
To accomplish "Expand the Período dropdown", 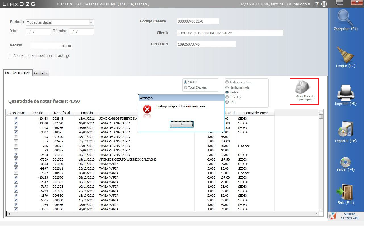I will coord(91,23).
